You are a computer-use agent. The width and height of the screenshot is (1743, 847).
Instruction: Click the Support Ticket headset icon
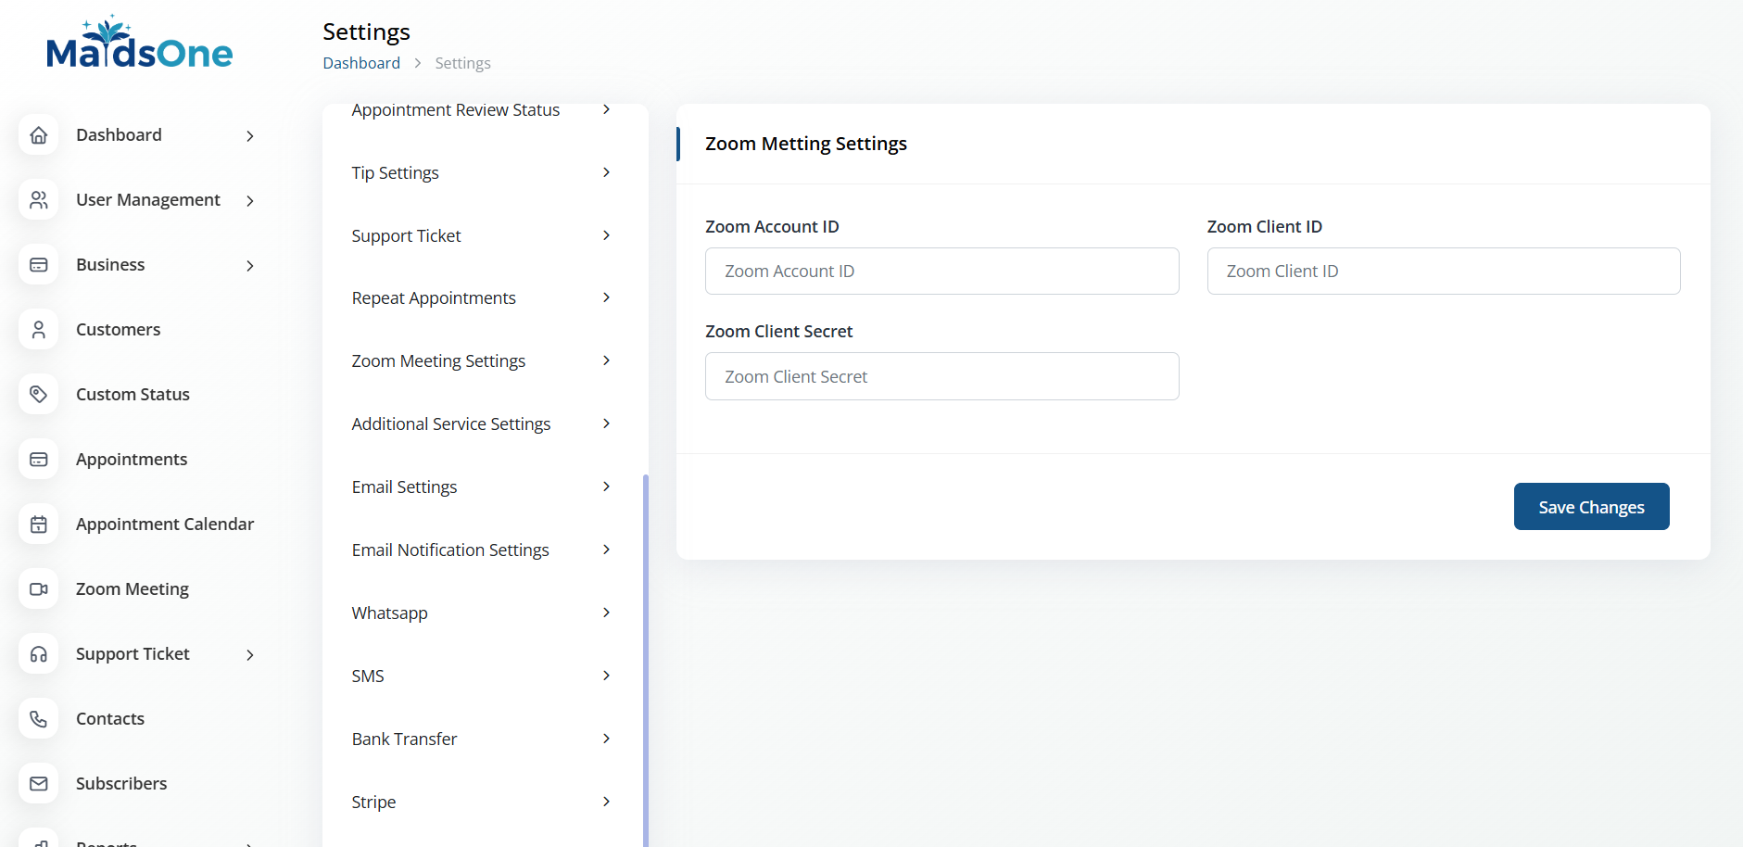click(39, 654)
